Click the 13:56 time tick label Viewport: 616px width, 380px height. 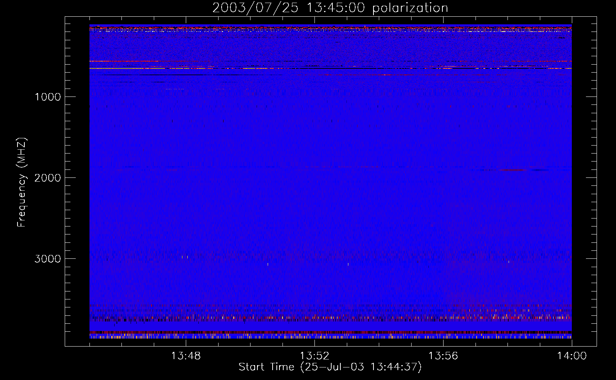tap(443, 356)
